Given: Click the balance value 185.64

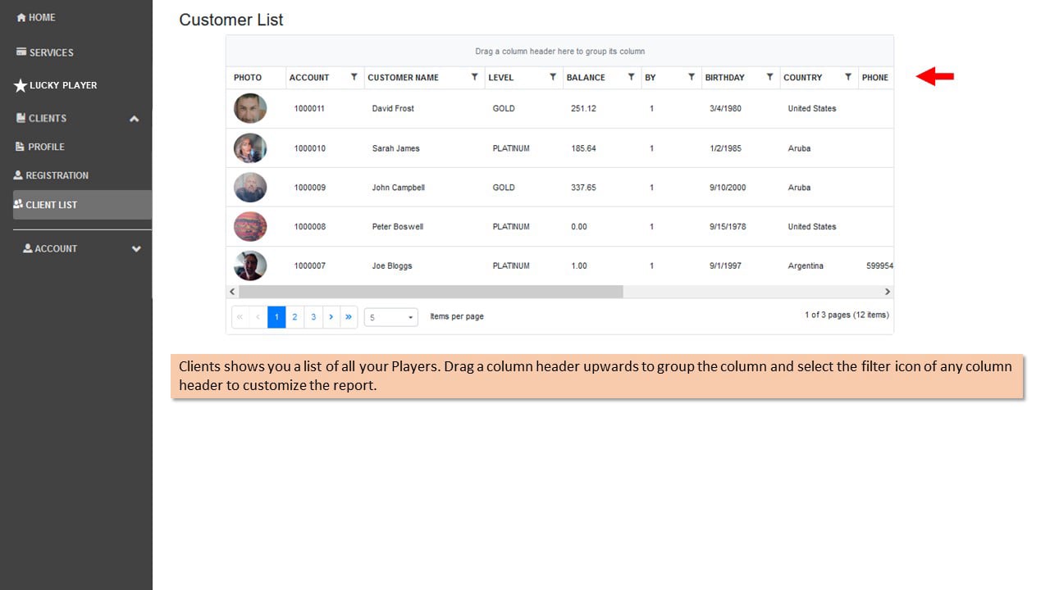Looking at the screenshot, I should 583,148.
